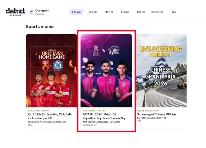Click the ISL 2025-26 Sporting Club Delhi title
Viewport: 206px width, 148px height.
pyautogui.click(x=50, y=116)
